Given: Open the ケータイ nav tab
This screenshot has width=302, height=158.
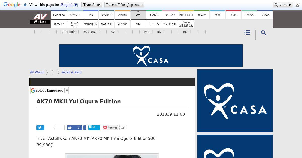Looking at the screenshot, I should point(170,15).
